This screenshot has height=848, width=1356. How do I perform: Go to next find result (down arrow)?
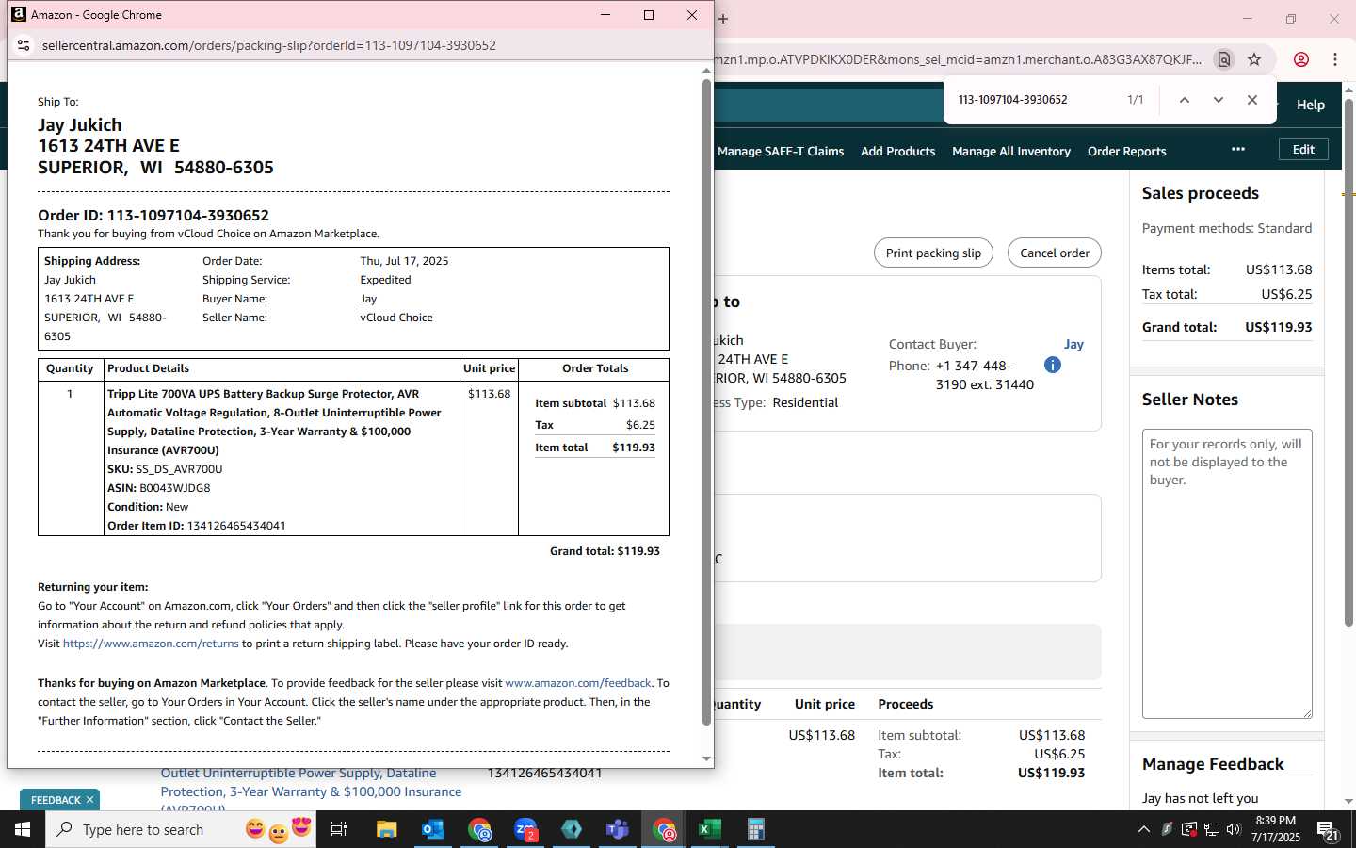[1219, 100]
